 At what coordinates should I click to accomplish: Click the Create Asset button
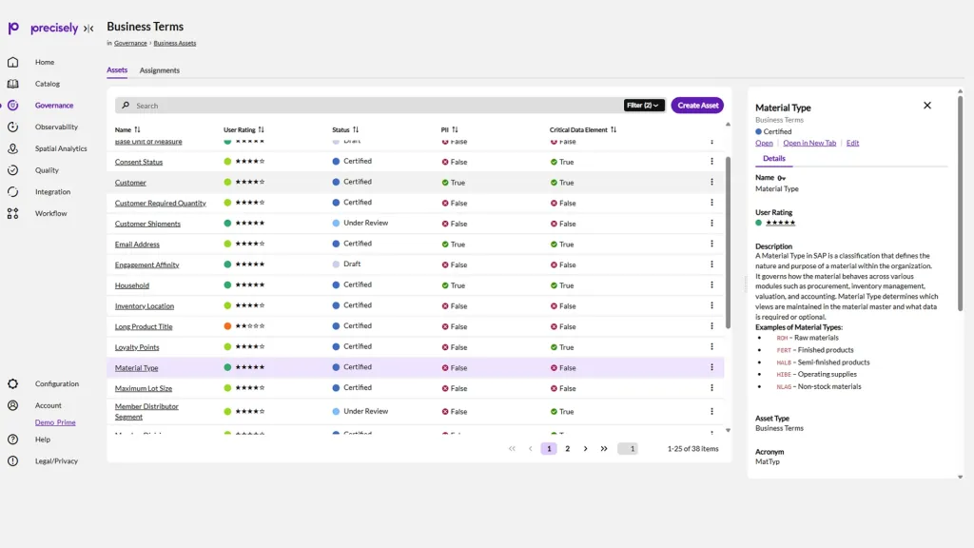click(x=697, y=106)
